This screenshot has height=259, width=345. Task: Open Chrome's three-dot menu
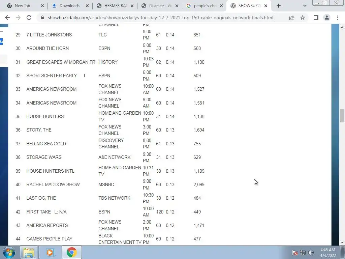click(338, 18)
